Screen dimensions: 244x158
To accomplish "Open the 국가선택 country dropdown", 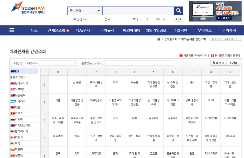I will tap(85, 11).
